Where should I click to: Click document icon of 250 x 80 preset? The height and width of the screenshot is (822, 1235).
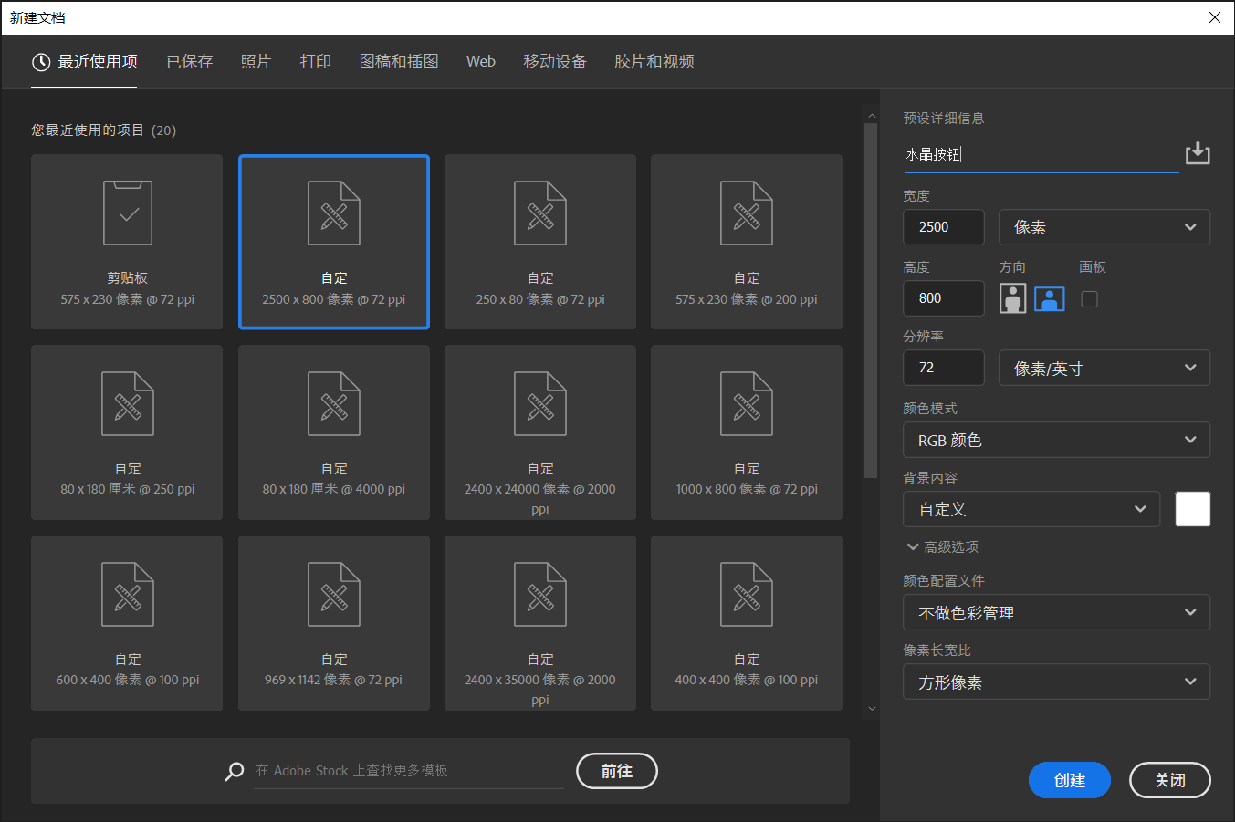click(540, 213)
